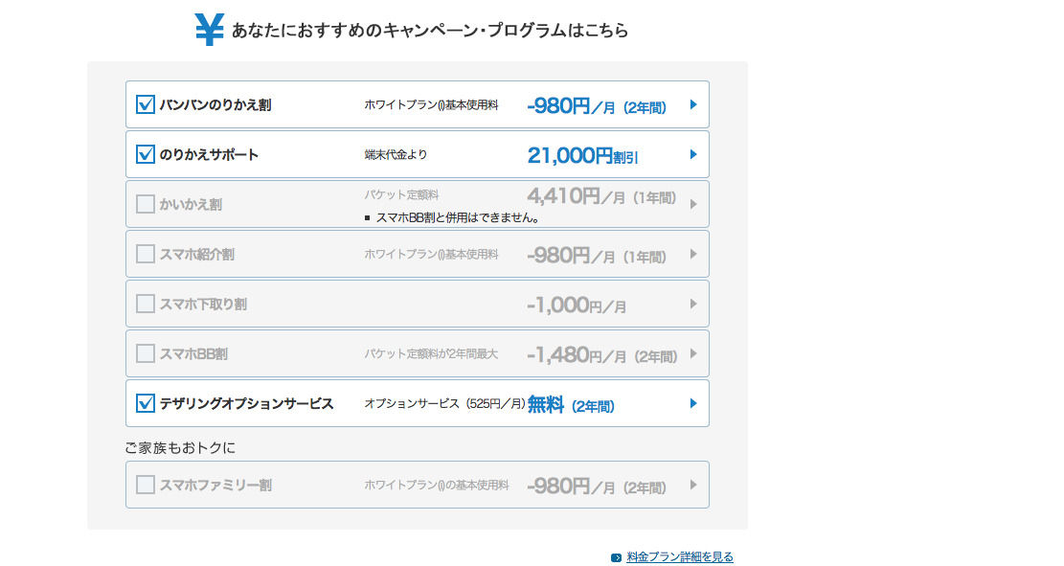This screenshot has width=1064, height=566.
Task: Select the スマホBB割 checkbox
Action: click(x=146, y=353)
